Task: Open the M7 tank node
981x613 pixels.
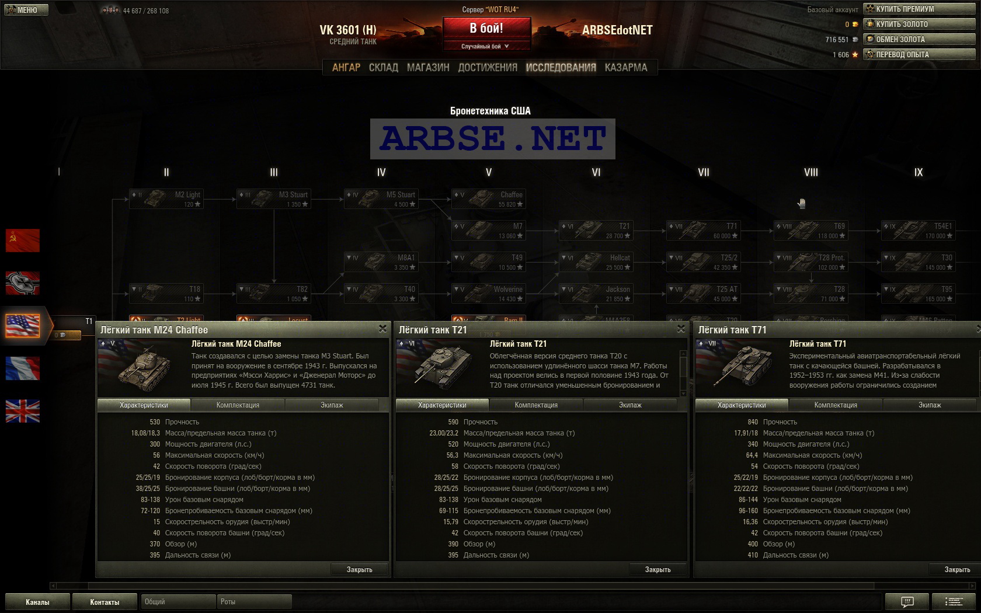Action: tap(488, 231)
